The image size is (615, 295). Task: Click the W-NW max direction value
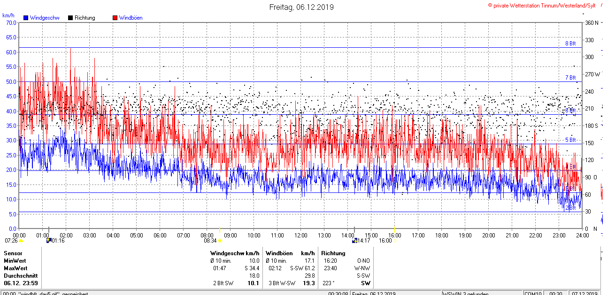(362, 268)
